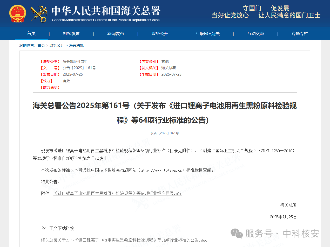This screenshot has width=330, height=247.
Task: Click 首页 in the breadcrumb trail
Action: pos(41,45)
